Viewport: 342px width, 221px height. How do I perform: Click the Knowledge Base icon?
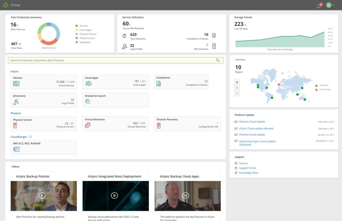pos(236,173)
